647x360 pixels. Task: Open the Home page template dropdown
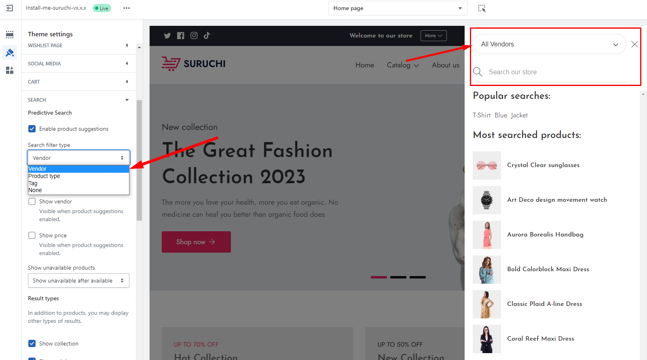click(x=398, y=8)
